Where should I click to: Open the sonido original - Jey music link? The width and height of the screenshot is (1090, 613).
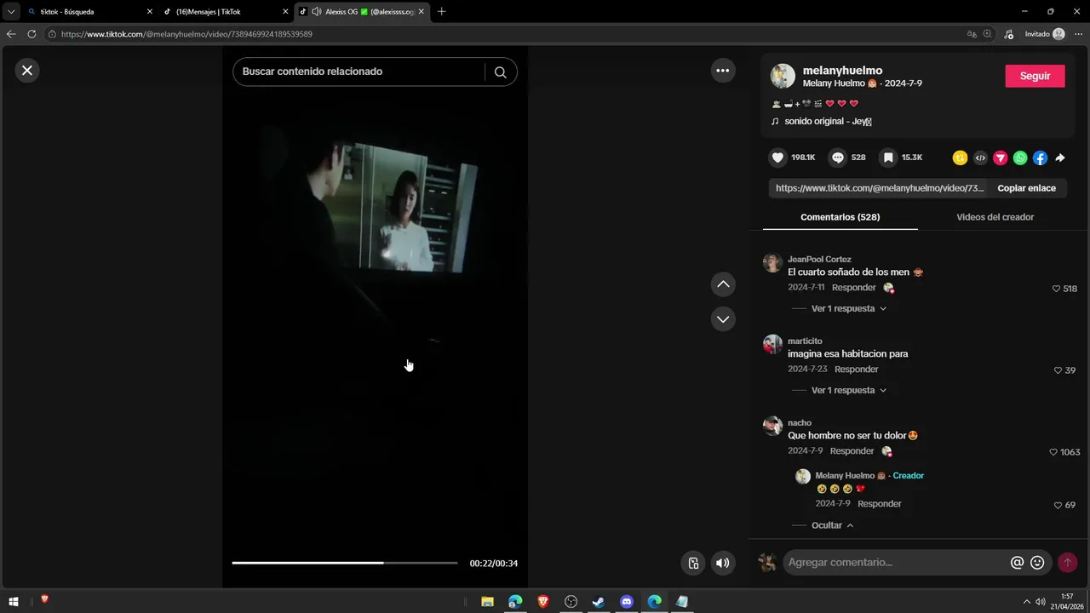point(827,122)
